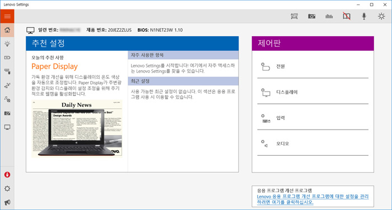The image size is (392, 210).
Task: Toggle the microphone toolbar icon
Action: pos(364,16)
